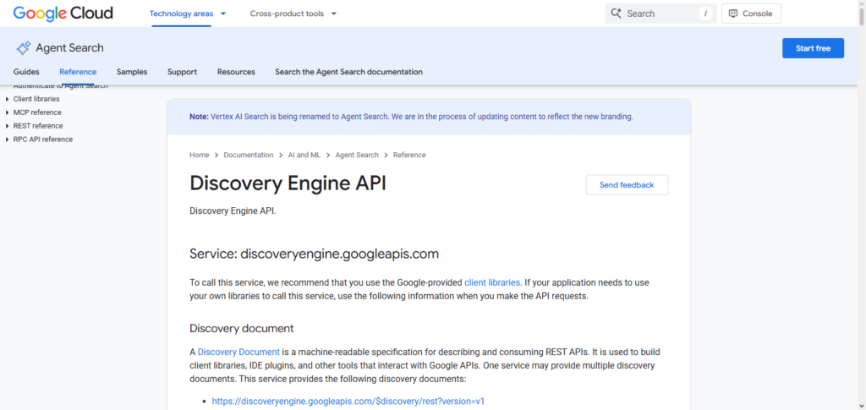This screenshot has height=410, width=866.
Task: Click the slash shortcut key badge
Action: point(705,14)
